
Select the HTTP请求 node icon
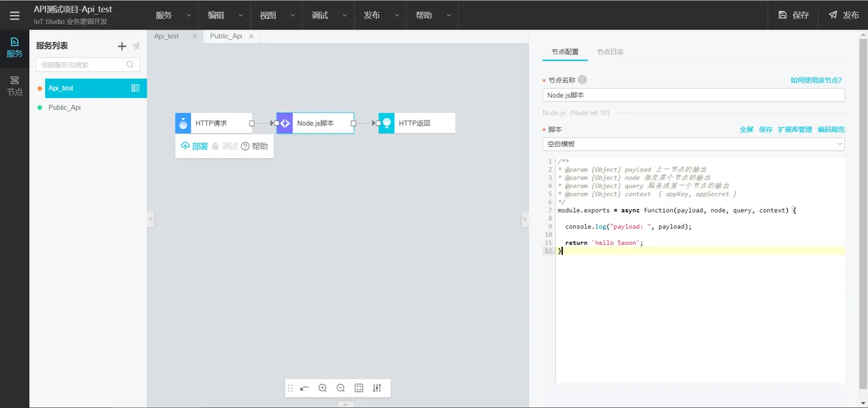pyautogui.click(x=183, y=123)
